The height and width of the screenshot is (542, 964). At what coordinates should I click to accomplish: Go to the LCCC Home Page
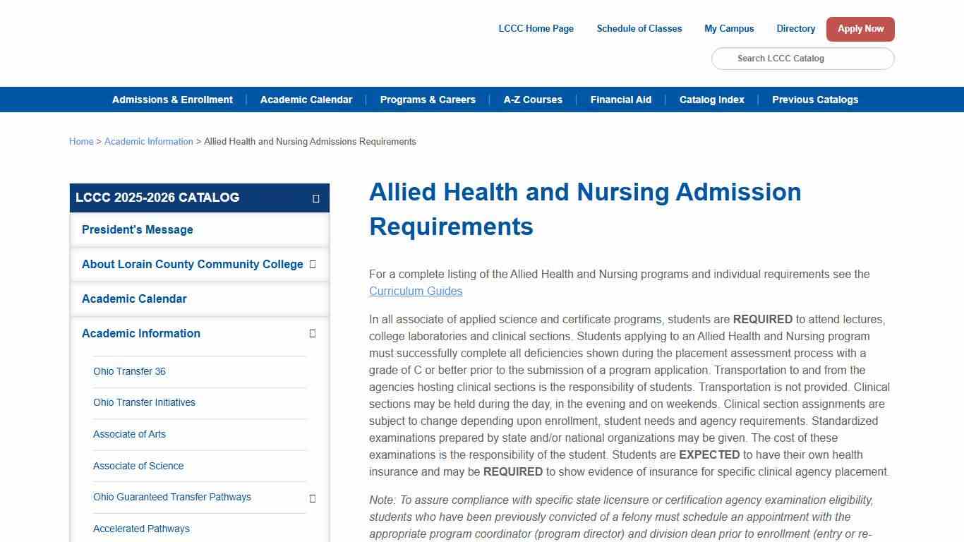pyautogui.click(x=536, y=28)
